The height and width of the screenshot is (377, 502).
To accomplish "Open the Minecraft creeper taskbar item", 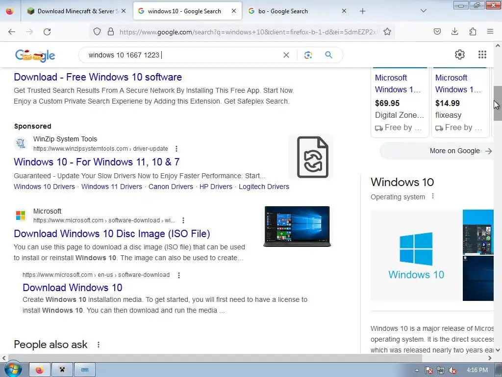I will click(62, 370).
